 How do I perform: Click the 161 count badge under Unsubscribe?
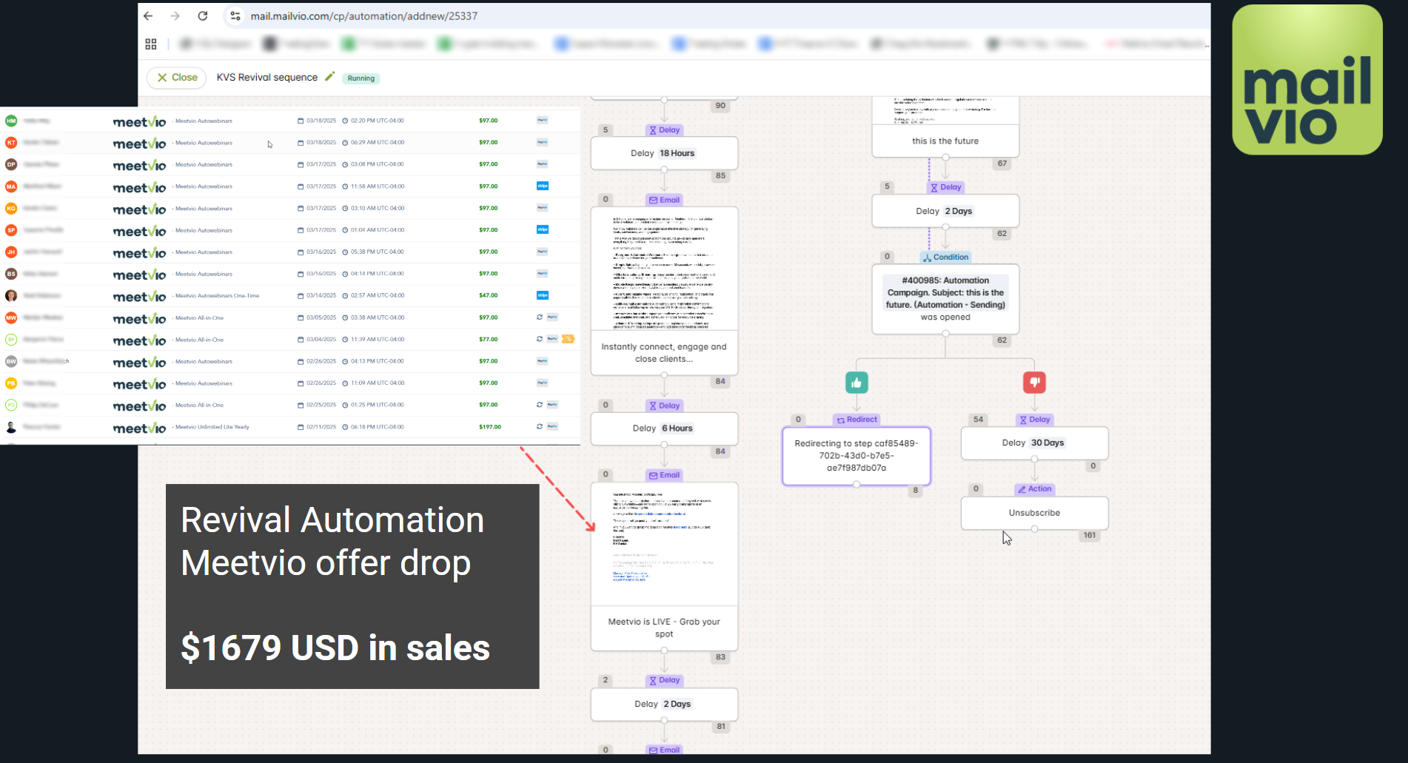tap(1090, 535)
